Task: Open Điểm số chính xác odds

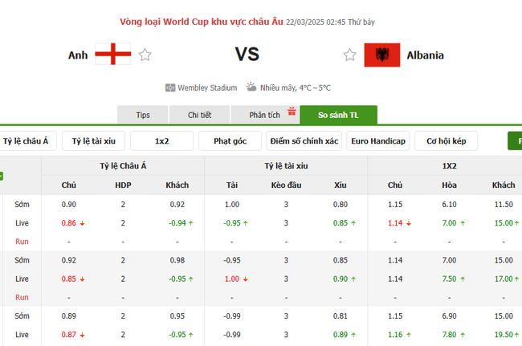Action: click(x=304, y=141)
